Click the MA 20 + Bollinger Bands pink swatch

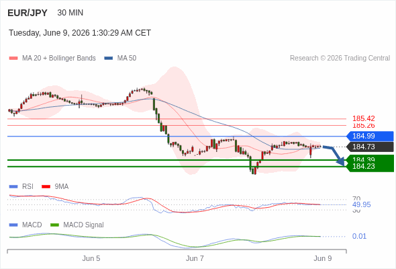click(13, 59)
